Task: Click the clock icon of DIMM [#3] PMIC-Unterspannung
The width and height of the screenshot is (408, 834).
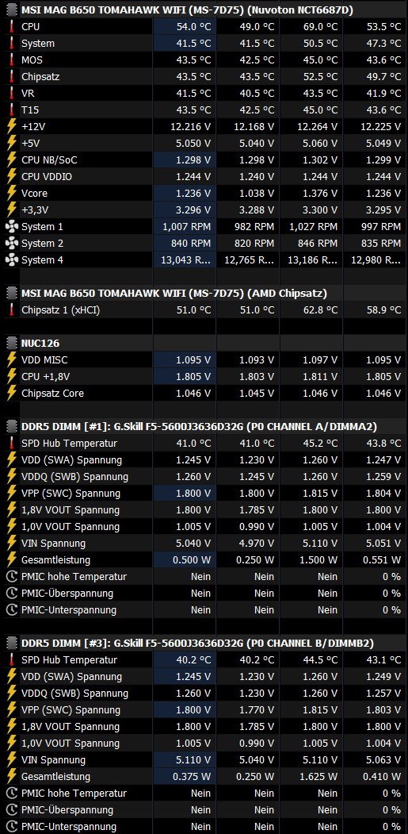Action: [x=11, y=827]
